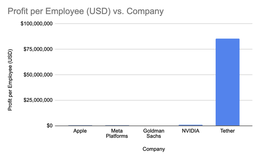
Task: Click the Tether axis label
Action: [x=227, y=131]
